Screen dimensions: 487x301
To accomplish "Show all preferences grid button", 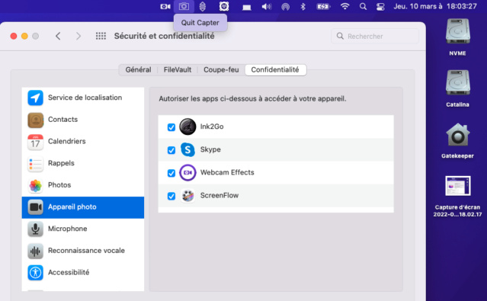I will (101, 36).
